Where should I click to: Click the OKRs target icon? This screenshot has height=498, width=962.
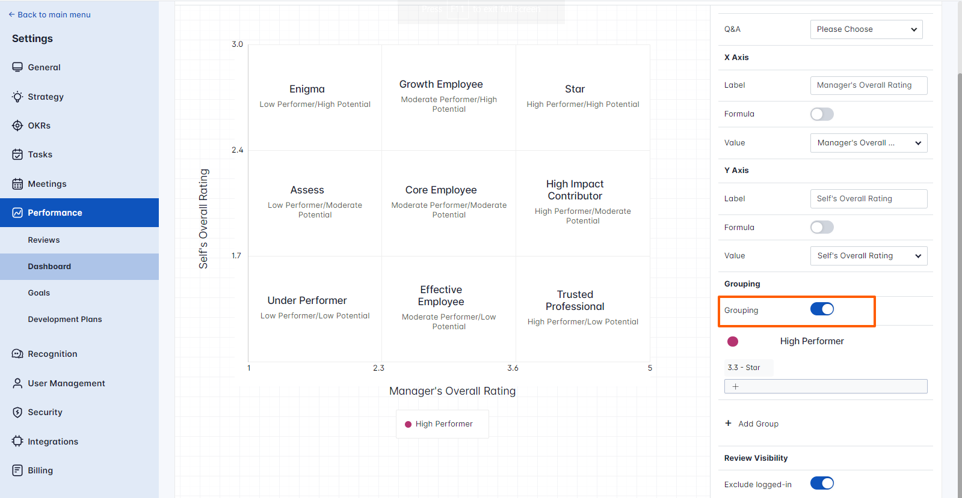tap(17, 126)
